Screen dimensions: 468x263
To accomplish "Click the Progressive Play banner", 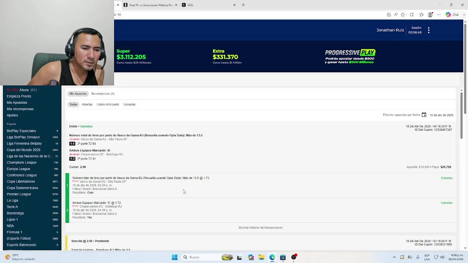I will click(x=350, y=57).
